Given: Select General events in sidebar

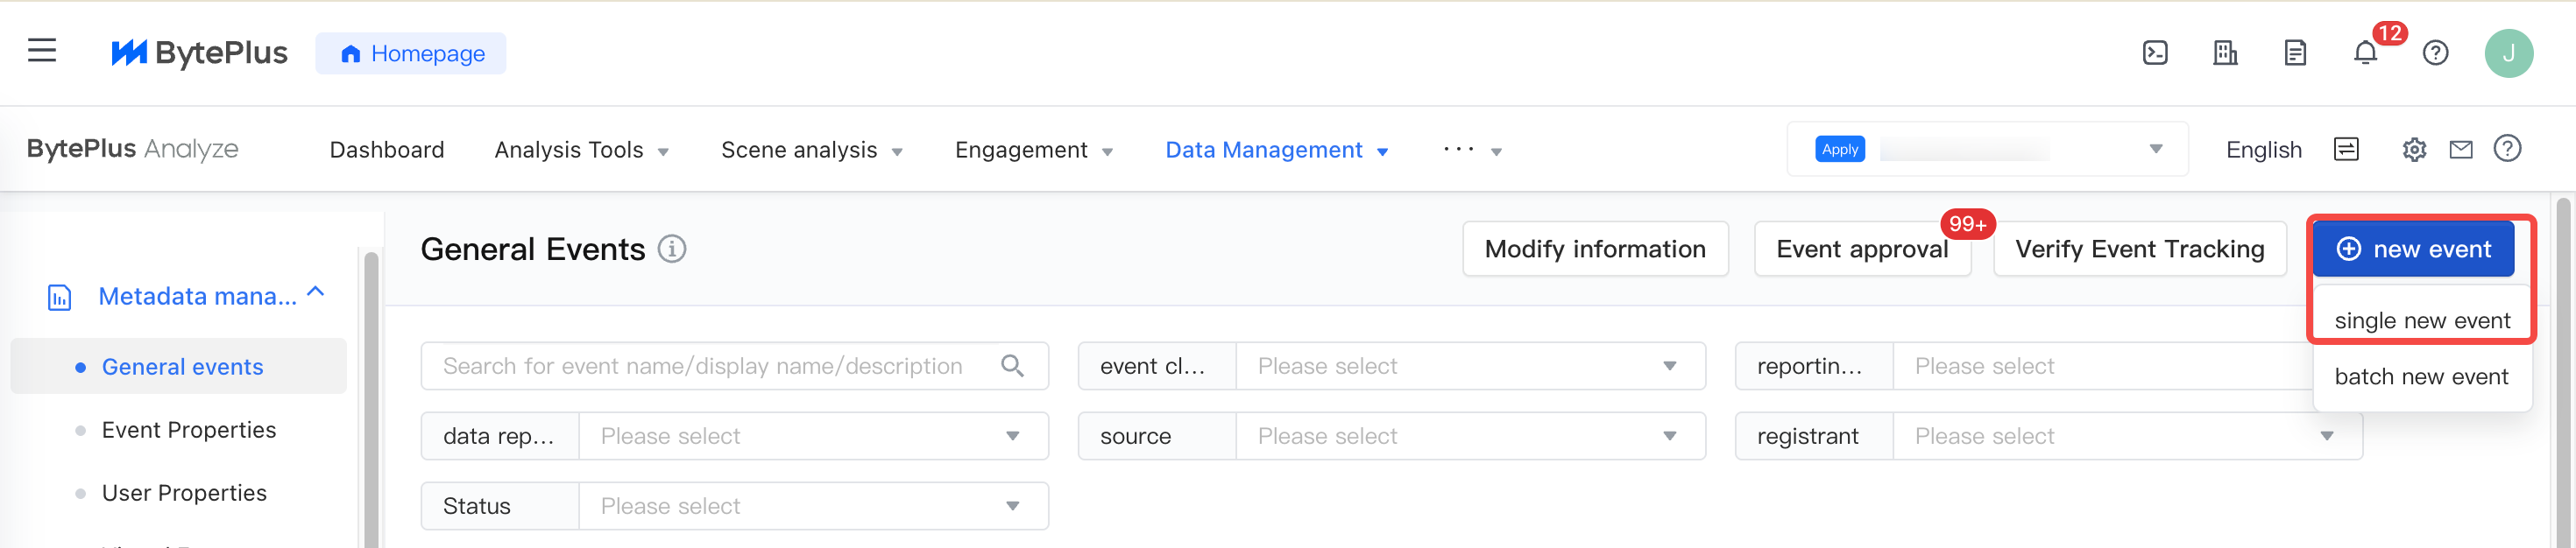Looking at the screenshot, I should coord(179,367).
